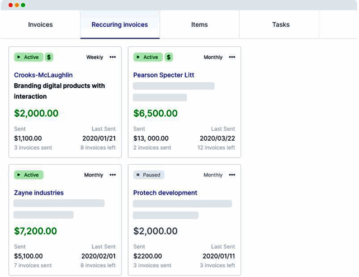Toggle Active status on Crooks-McLaughlin invoice
359x277 pixels.
(29, 57)
